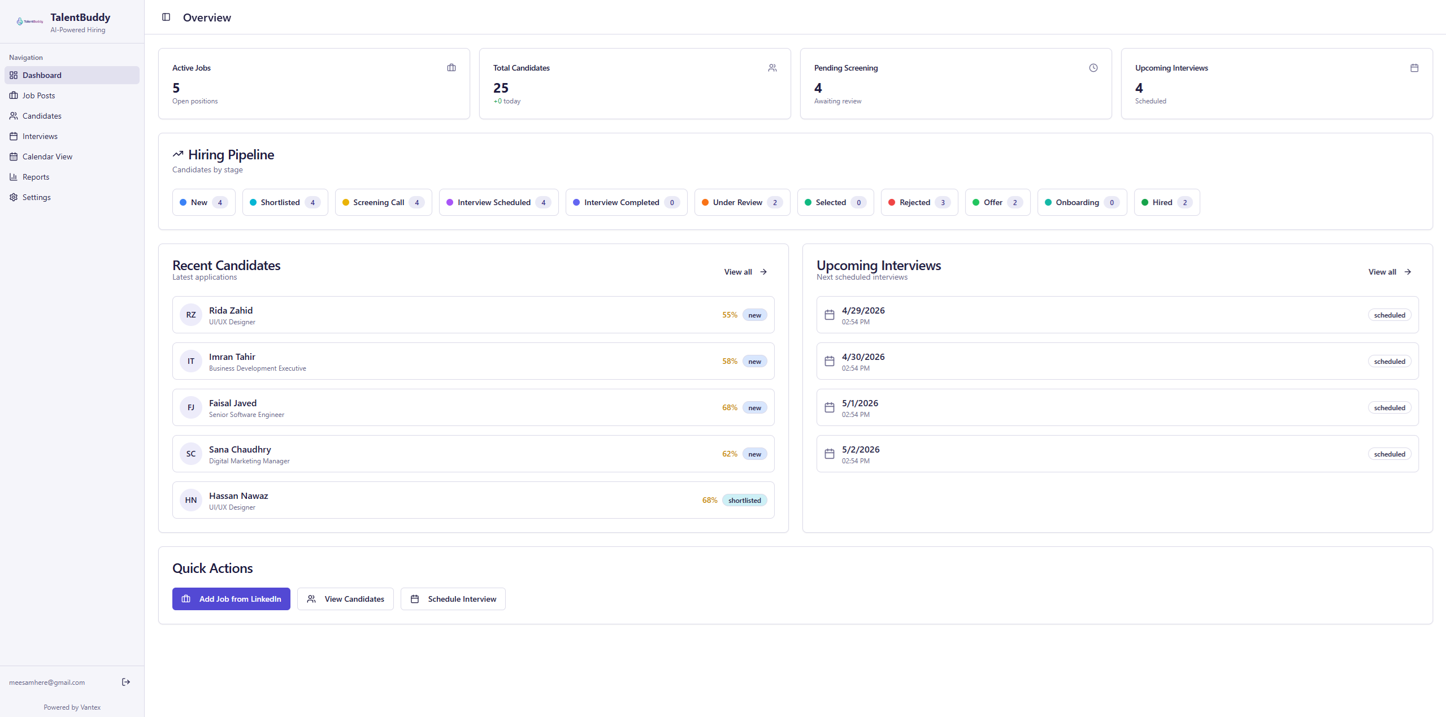Click the TalentBuddy logo image

tap(30, 21)
